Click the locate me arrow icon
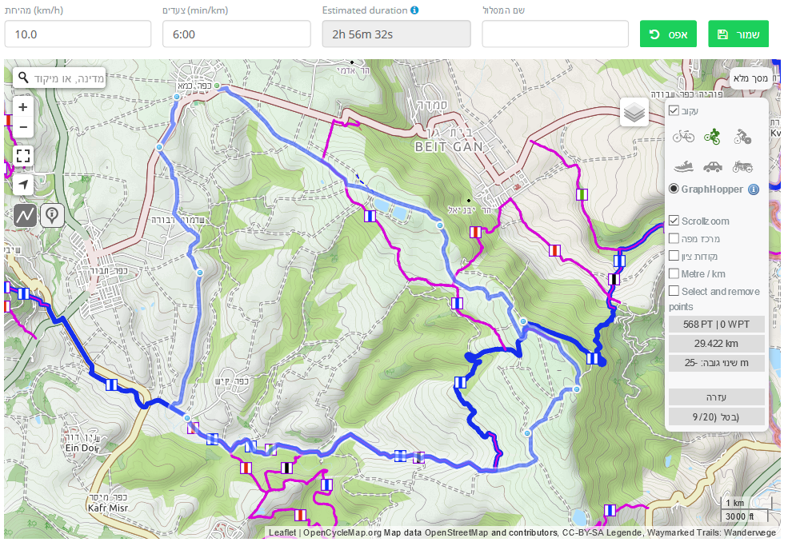Viewport: 788px width, 546px height. pos(23,185)
